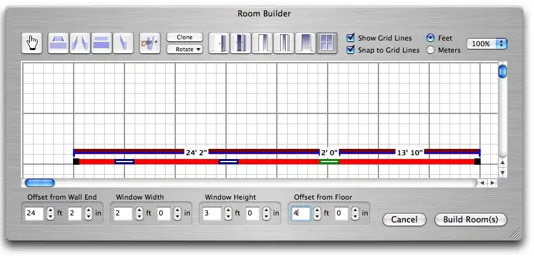This screenshot has width=534, height=256.
Task: Click the Offset from Floor feet field
Action: click(300, 214)
